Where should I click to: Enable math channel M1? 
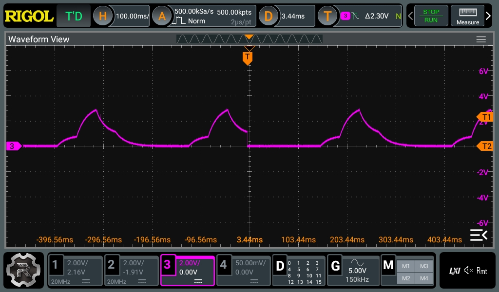point(406,266)
